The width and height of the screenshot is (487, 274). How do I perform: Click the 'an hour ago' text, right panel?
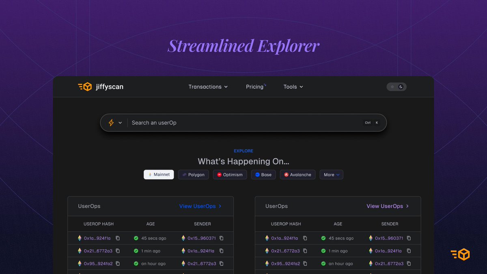click(x=341, y=263)
